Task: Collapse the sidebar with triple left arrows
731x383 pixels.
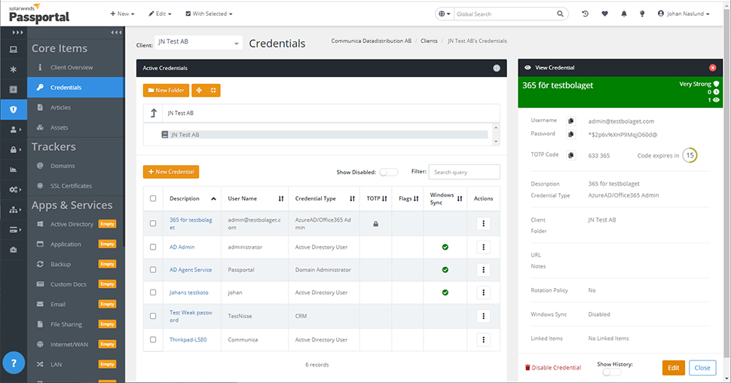Action: (116, 32)
